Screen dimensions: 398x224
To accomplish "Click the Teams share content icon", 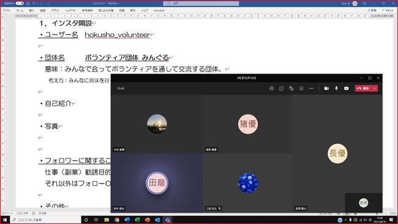I will 346,88.
